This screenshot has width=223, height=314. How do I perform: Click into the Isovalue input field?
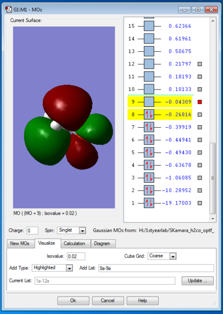pyautogui.click(x=76, y=256)
